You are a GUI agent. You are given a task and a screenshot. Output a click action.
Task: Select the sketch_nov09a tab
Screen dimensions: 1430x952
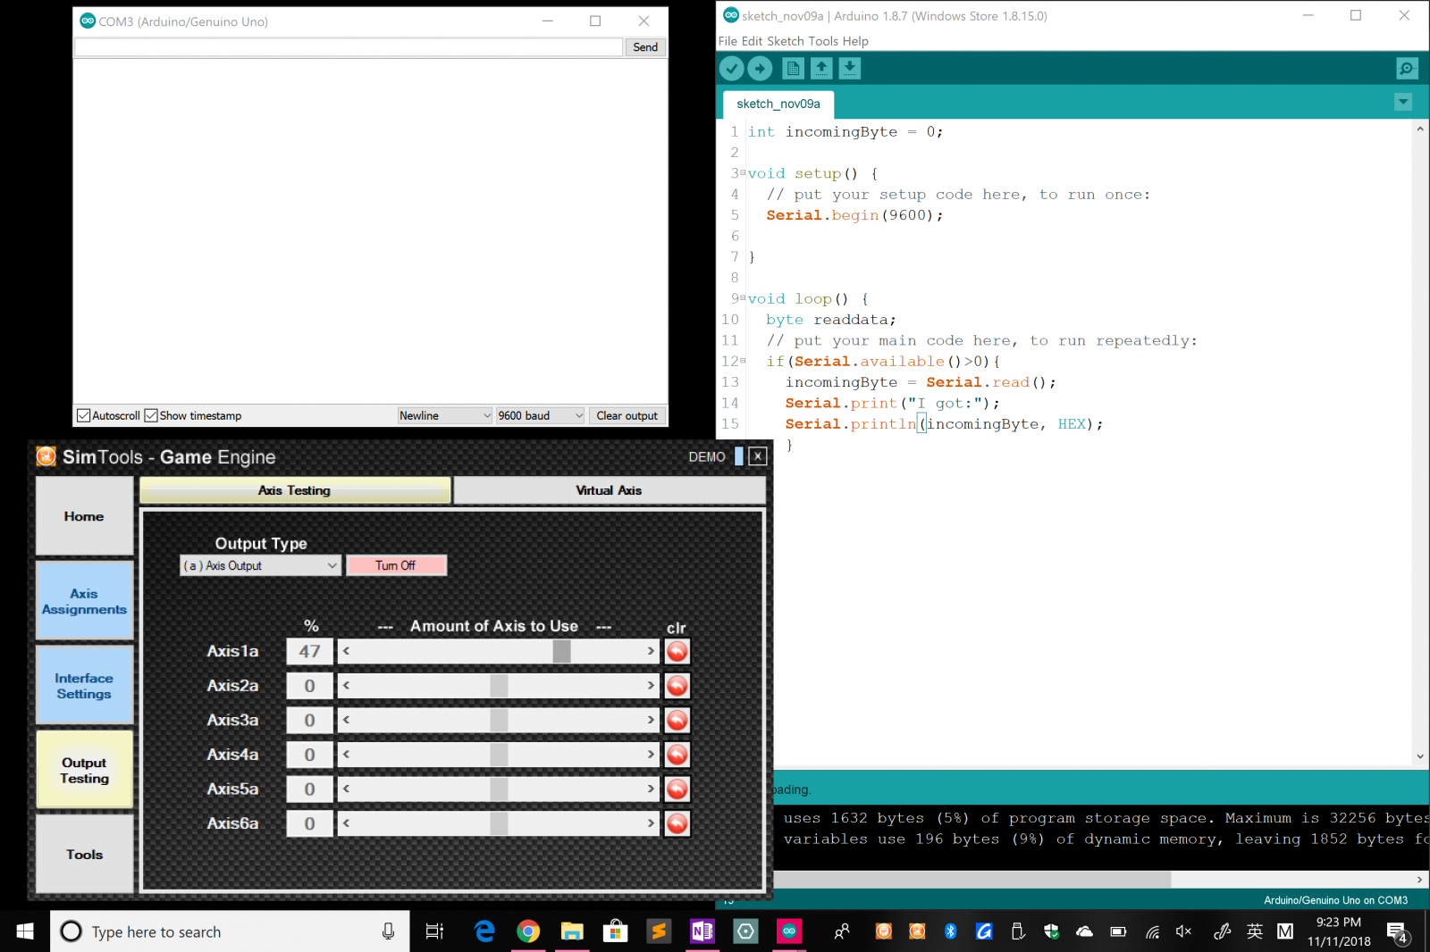pos(778,104)
